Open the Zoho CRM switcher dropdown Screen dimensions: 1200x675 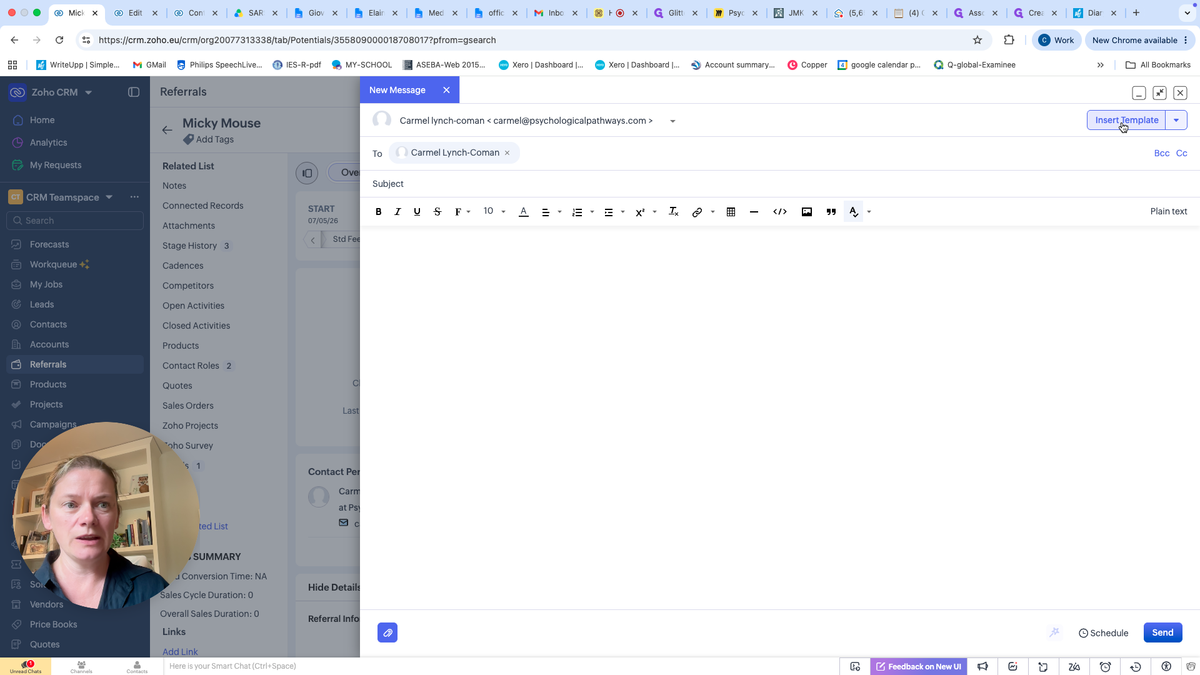[x=88, y=92]
